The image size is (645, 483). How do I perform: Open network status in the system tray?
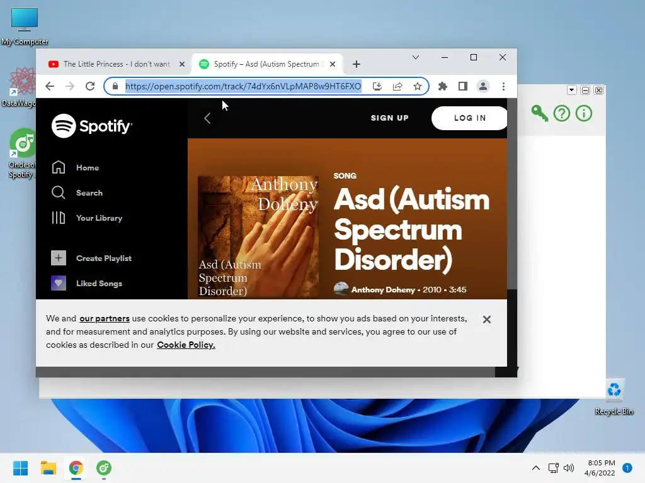click(x=553, y=468)
